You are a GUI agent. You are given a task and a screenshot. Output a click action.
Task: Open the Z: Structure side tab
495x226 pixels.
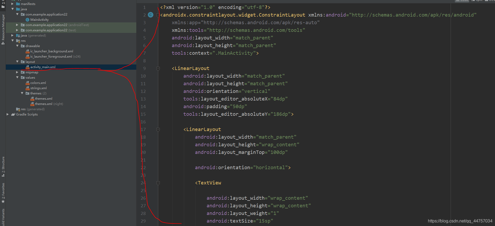click(3, 166)
